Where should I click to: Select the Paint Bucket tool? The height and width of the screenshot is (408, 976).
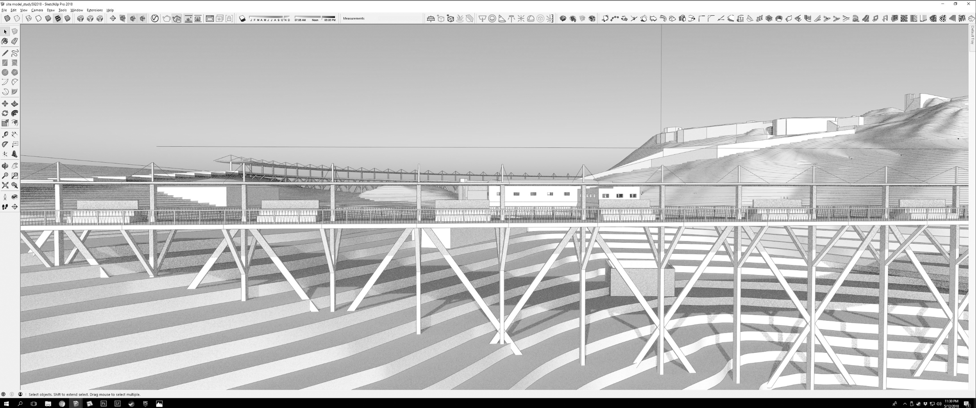(x=5, y=41)
